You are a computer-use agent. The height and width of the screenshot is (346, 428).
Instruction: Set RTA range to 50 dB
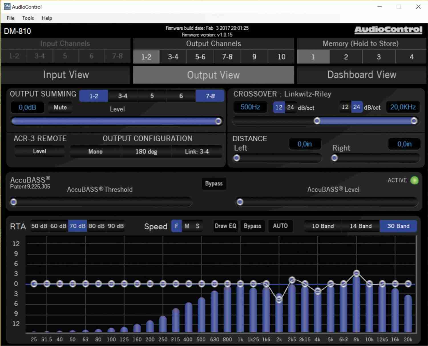click(x=39, y=226)
